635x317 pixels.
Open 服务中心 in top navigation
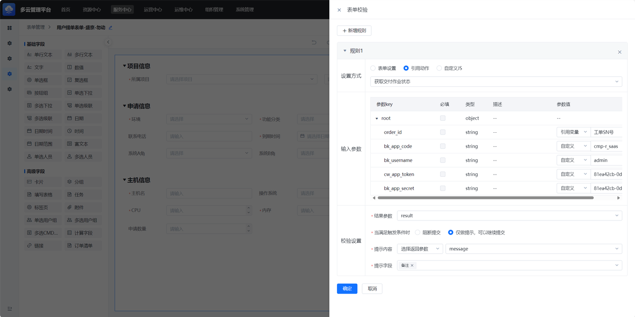122,10
